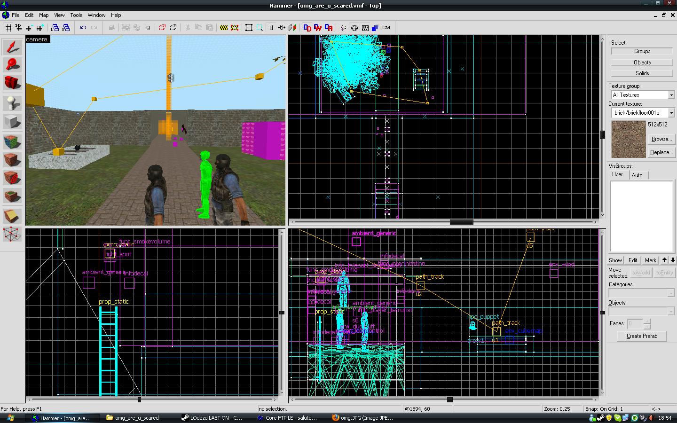
Task: Click the Carve icon
Action: [x=111, y=28]
